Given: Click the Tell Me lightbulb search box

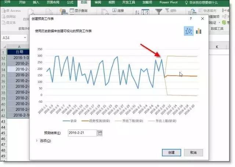Looking at the screenshot, I should (x=201, y=3).
